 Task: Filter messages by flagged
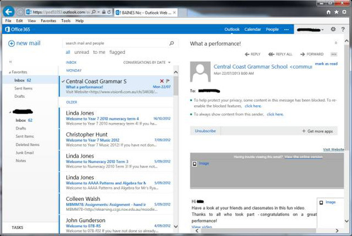117,52
